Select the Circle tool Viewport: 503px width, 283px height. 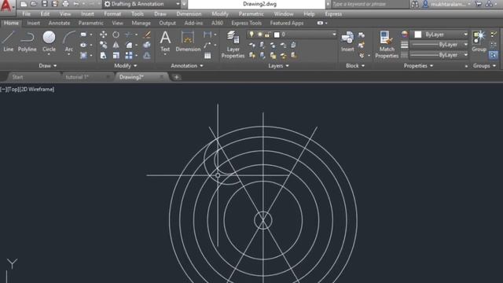(49, 41)
